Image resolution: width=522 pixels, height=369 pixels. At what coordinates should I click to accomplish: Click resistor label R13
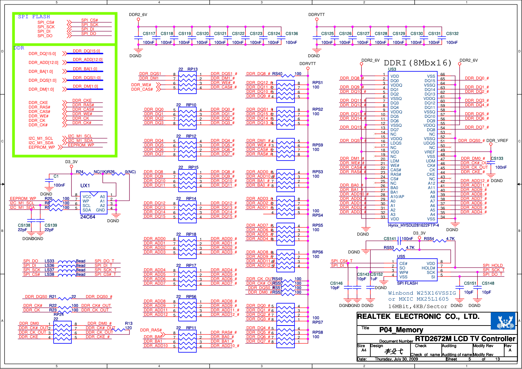(129, 323)
